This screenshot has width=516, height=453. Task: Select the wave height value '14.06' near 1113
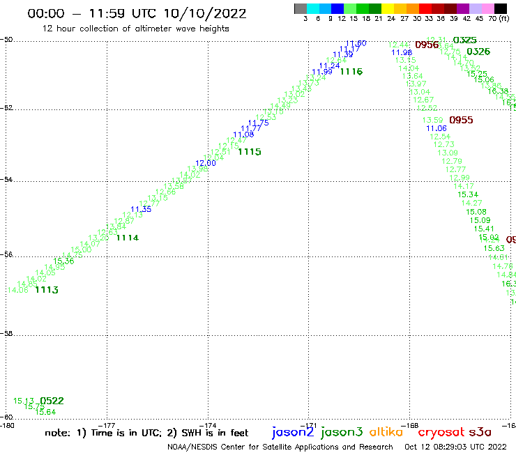click(x=17, y=290)
